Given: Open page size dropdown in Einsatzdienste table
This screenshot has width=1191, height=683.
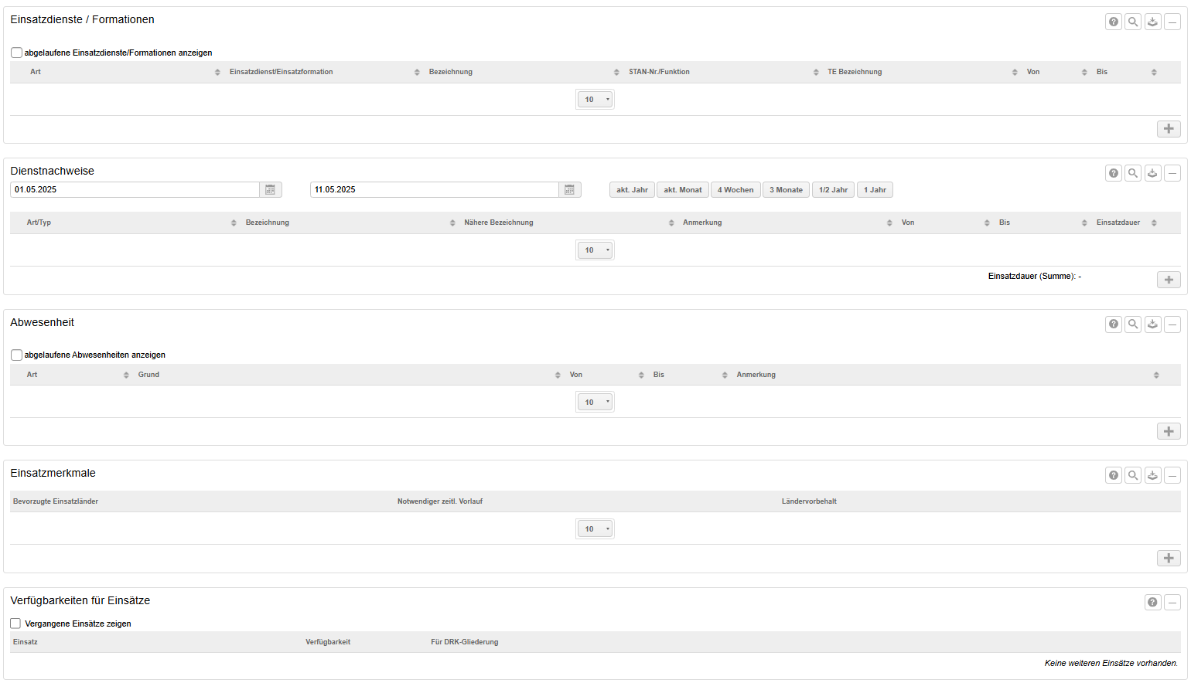Looking at the screenshot, I should click(x=595, y=100).
